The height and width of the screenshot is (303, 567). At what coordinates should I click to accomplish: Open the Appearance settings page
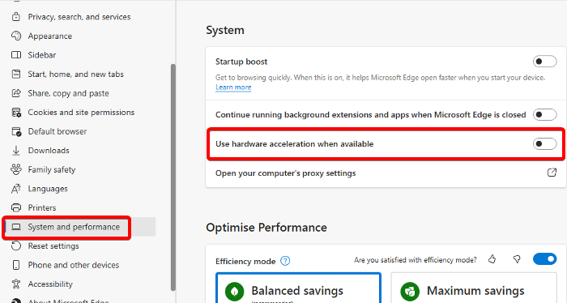click(50, 36)
